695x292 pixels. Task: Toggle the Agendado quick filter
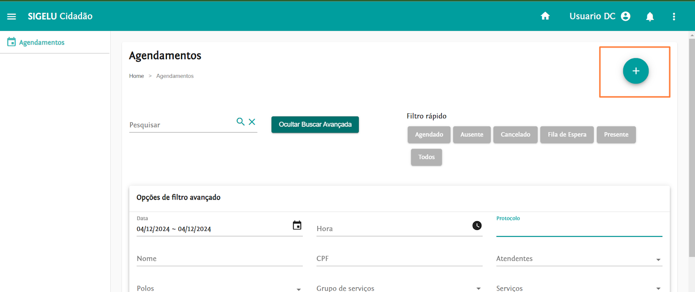(429, 135)
